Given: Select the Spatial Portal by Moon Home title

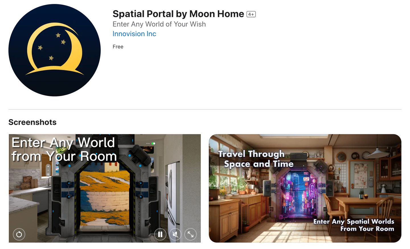Looking at the screenshot, I should 178,14.
